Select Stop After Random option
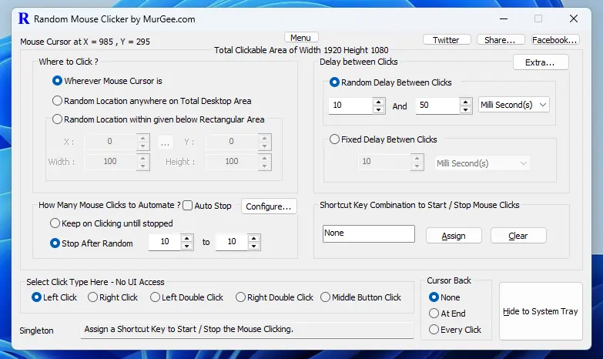The height and width of the screenshot is (359, 603). pos(92,243)
